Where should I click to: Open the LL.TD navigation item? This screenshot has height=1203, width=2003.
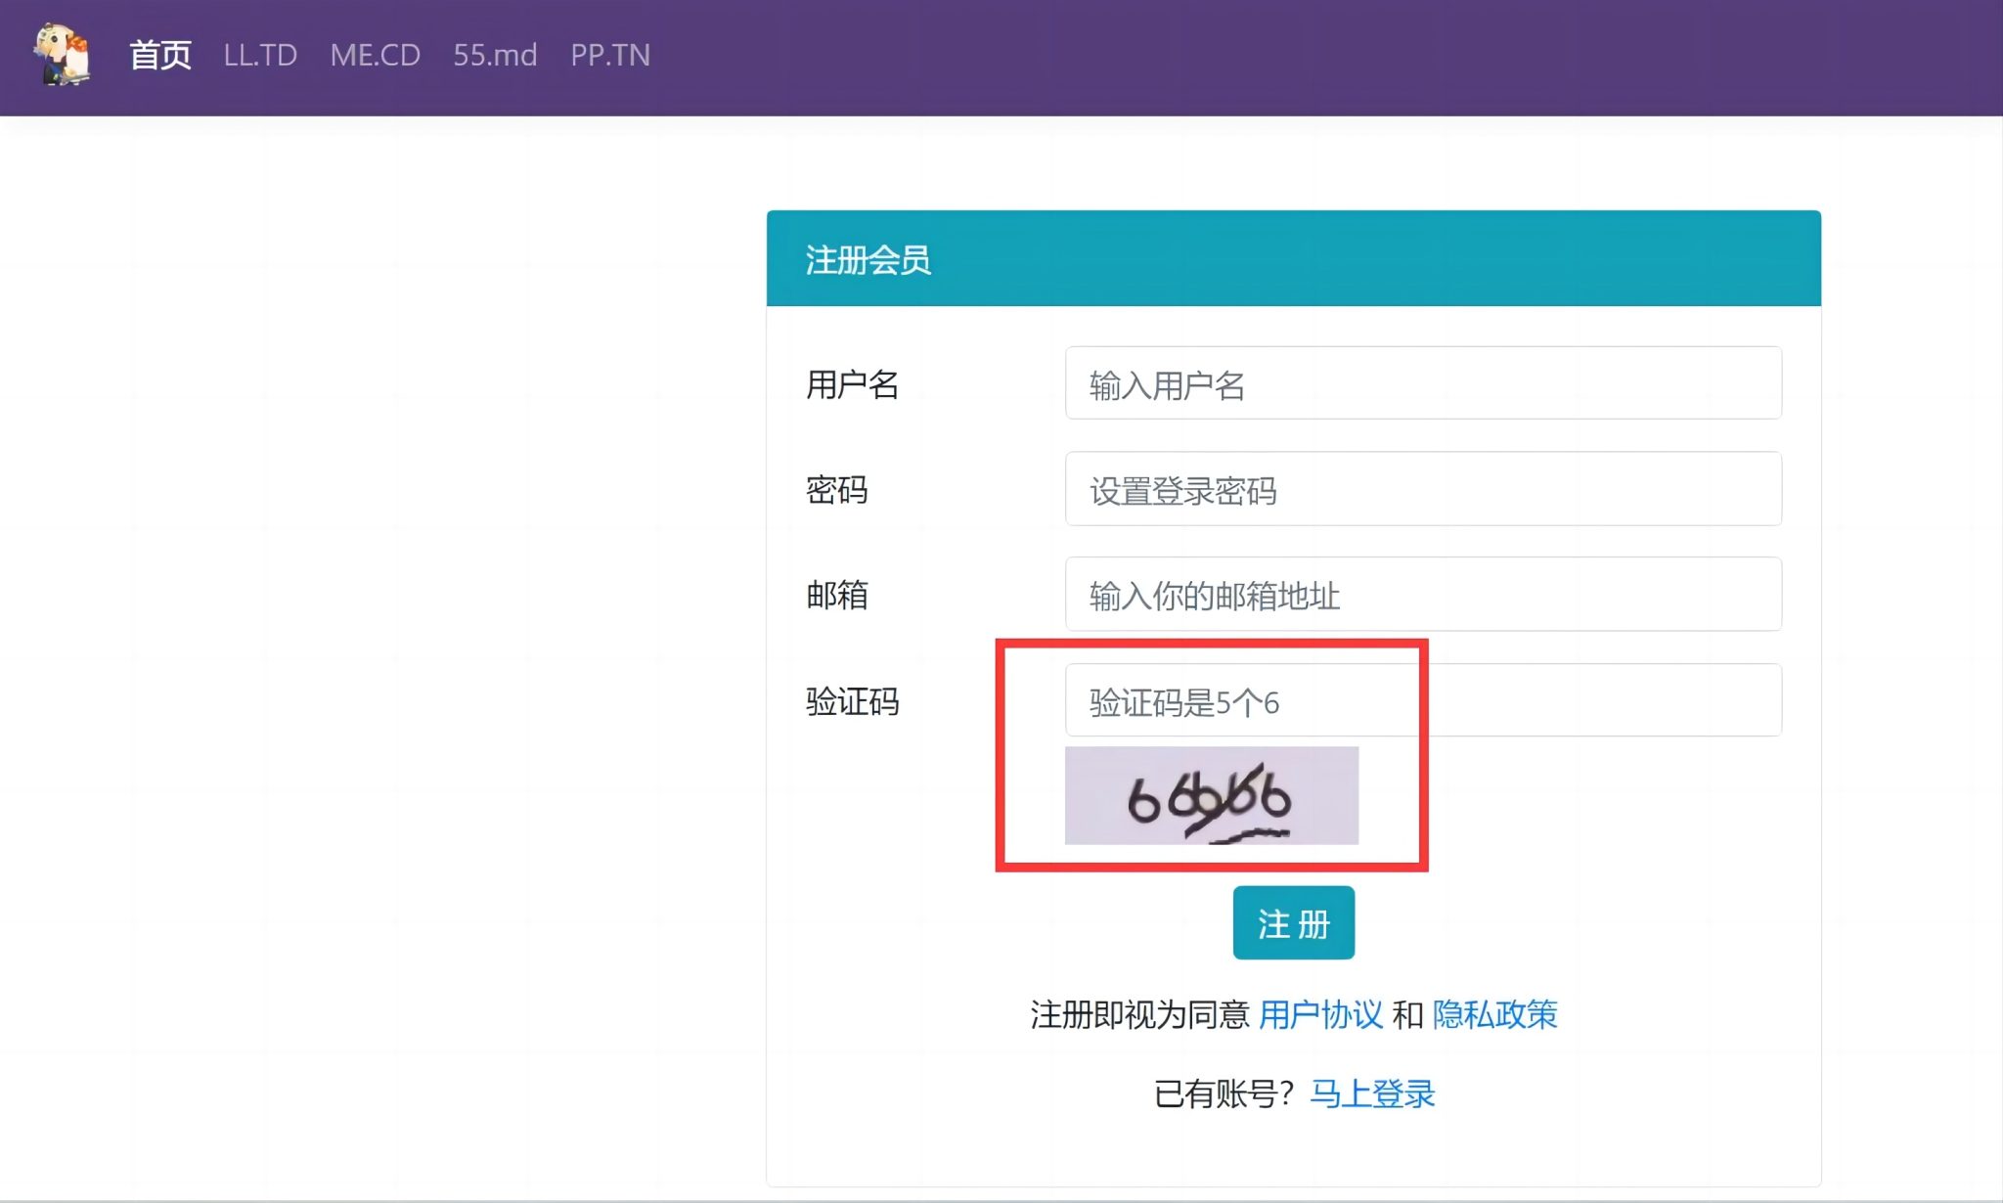[x=261, y=56]
